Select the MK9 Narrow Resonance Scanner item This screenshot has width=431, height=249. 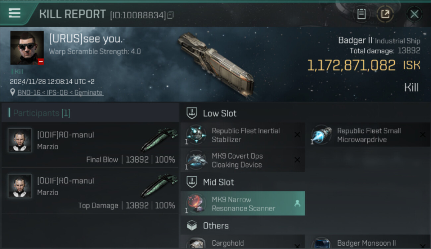[243, 204]
